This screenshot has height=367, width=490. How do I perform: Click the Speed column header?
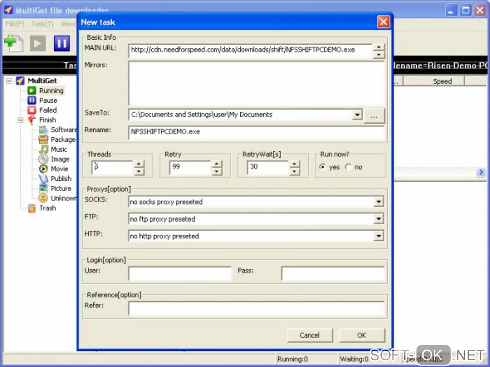pyautogui.click(x=434, y=82)
